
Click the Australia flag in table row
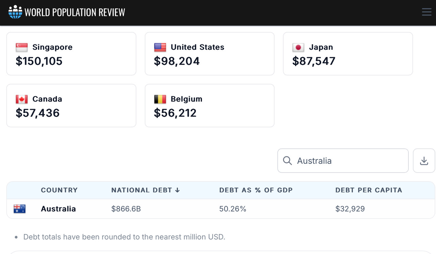click(19, 209)
